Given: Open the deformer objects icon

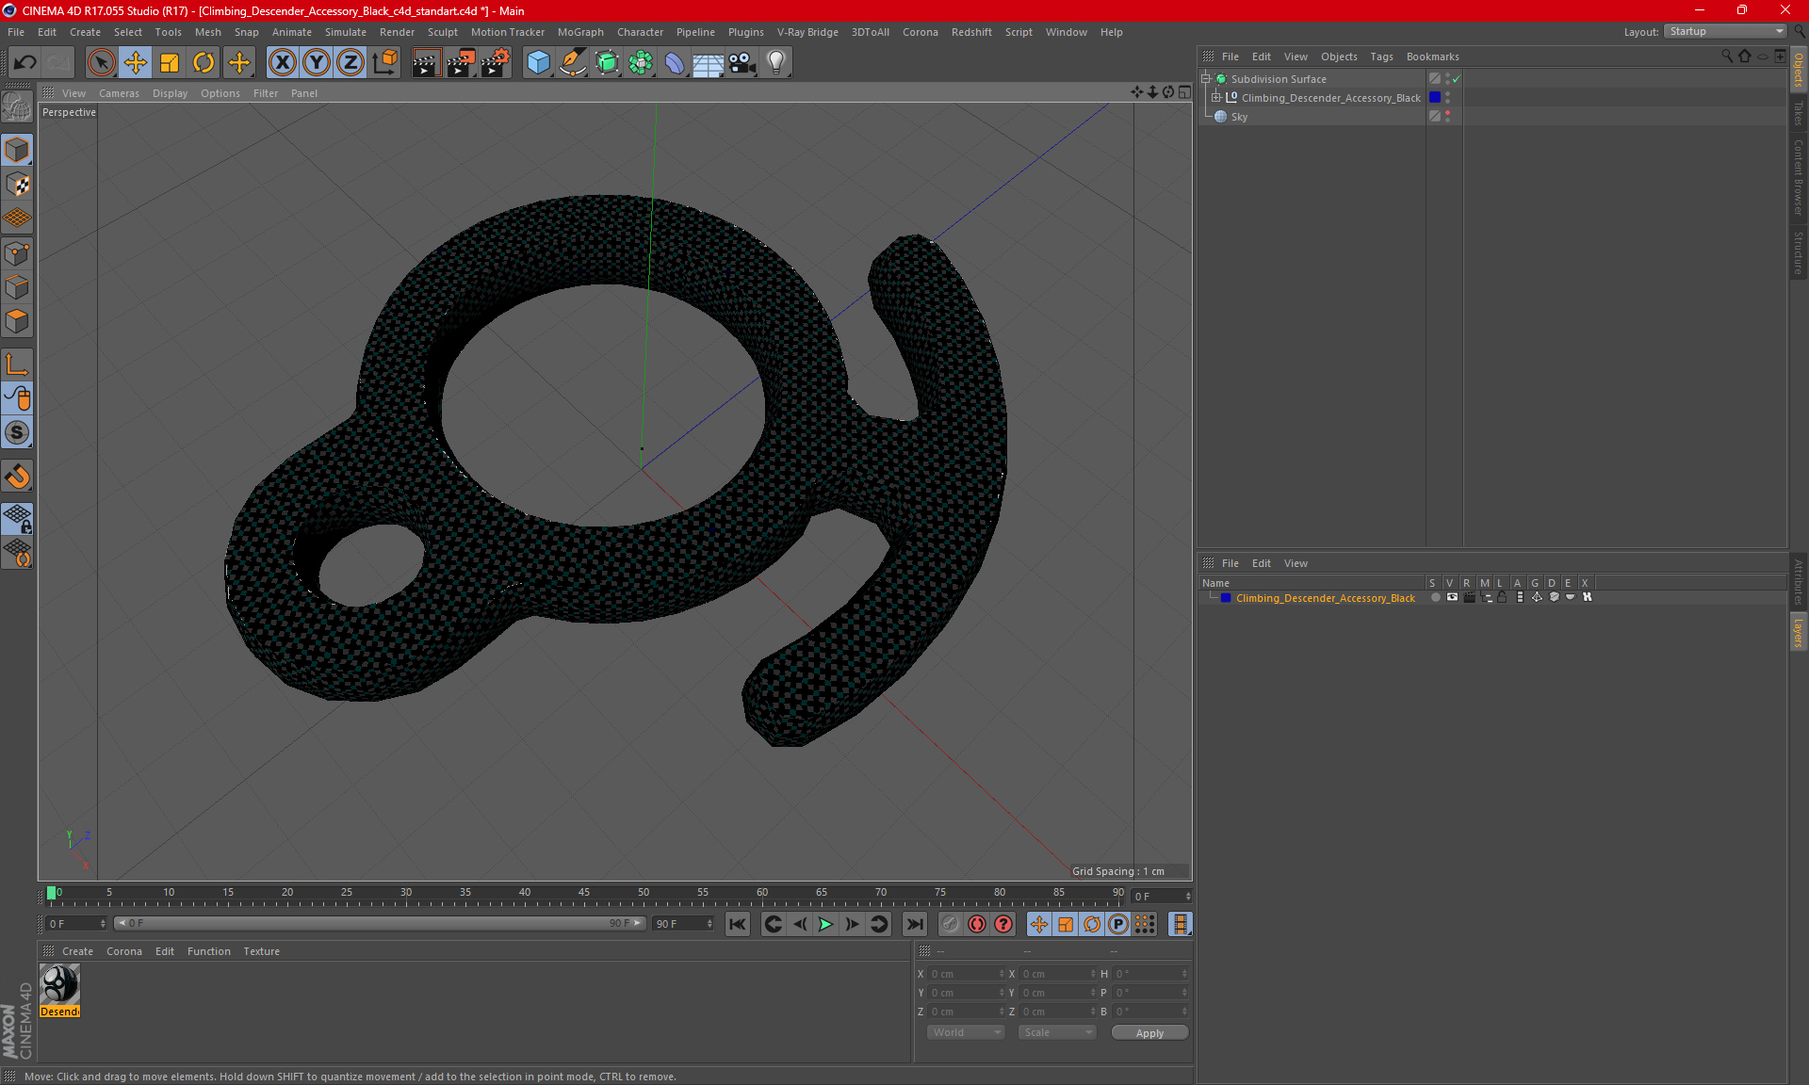Looking at the screenshot, I should [x=675, y=63].
